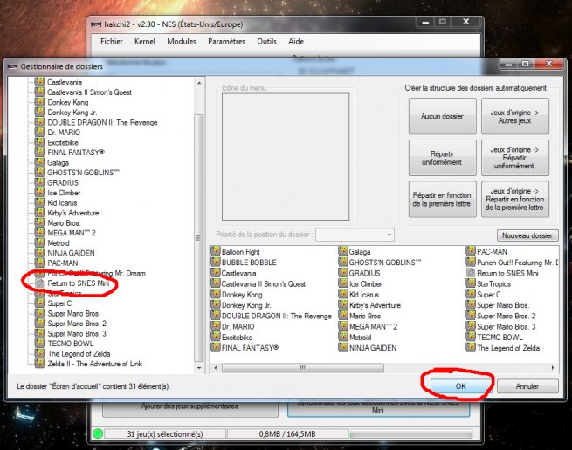Select Castlevania II Simon's Quest in list view
The image size is (572, 450).
[264, 283]
